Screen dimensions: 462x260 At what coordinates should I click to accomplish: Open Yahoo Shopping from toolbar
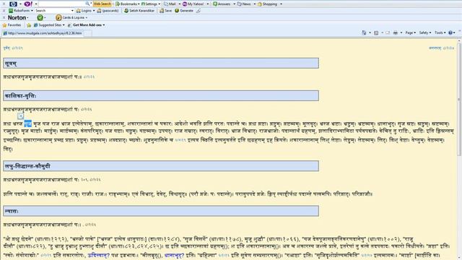pyautogui.click(x=268, y=4)
